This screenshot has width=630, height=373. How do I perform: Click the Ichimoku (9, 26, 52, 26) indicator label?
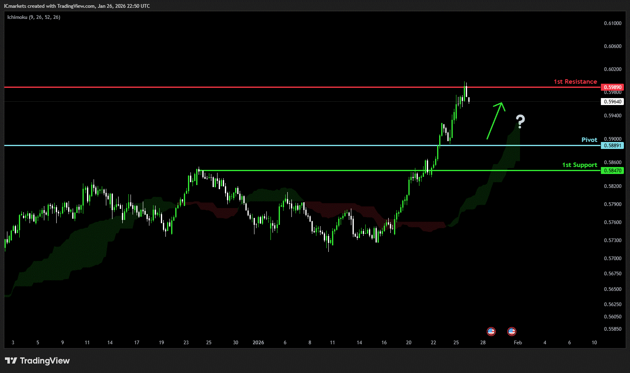point(34,17)
